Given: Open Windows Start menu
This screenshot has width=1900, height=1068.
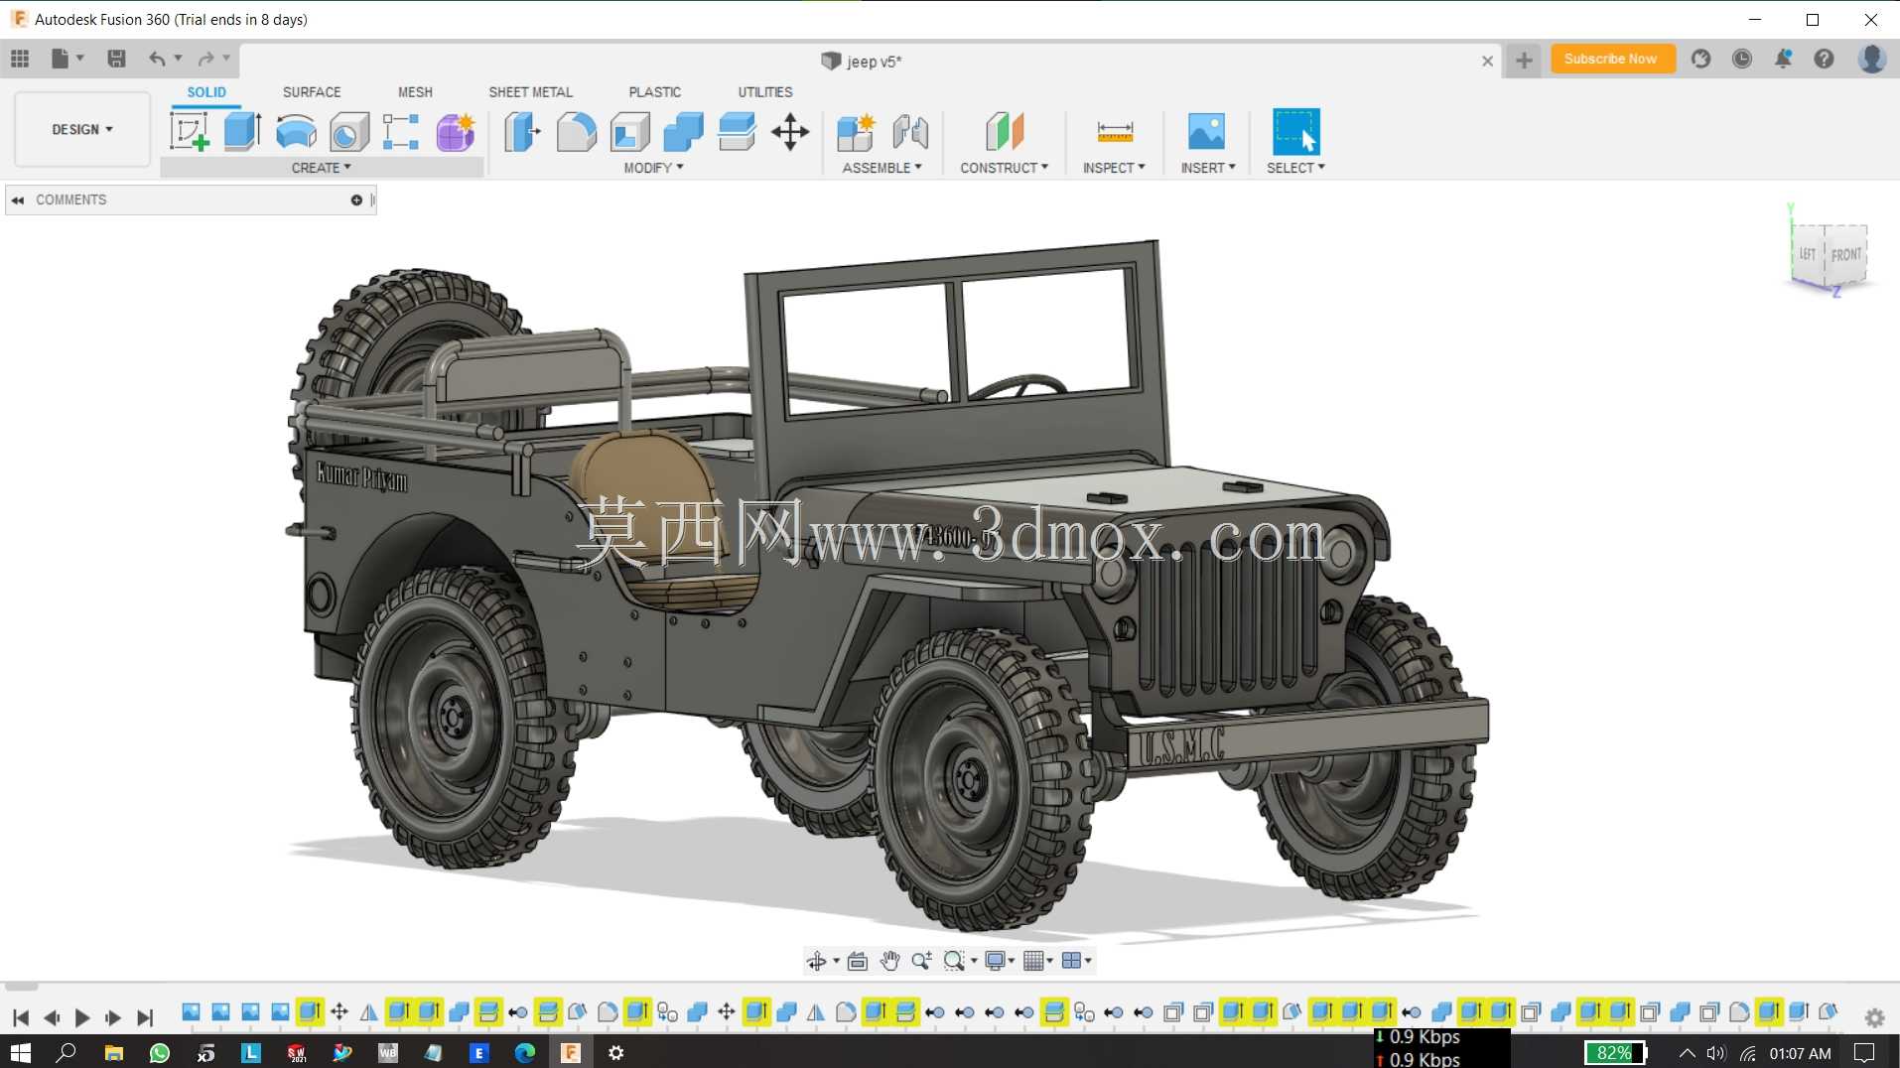Looking at the screenshot, I should pos(20,1052).
